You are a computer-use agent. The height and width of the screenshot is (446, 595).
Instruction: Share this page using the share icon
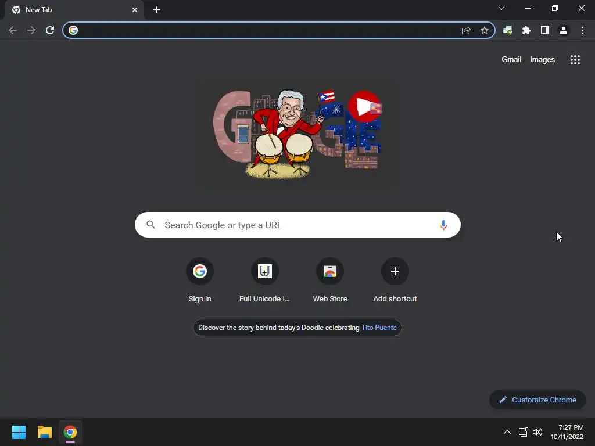pos(466,30)
